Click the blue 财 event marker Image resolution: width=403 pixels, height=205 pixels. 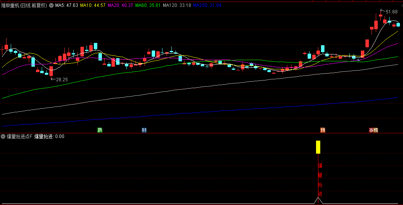pos(144,130)
